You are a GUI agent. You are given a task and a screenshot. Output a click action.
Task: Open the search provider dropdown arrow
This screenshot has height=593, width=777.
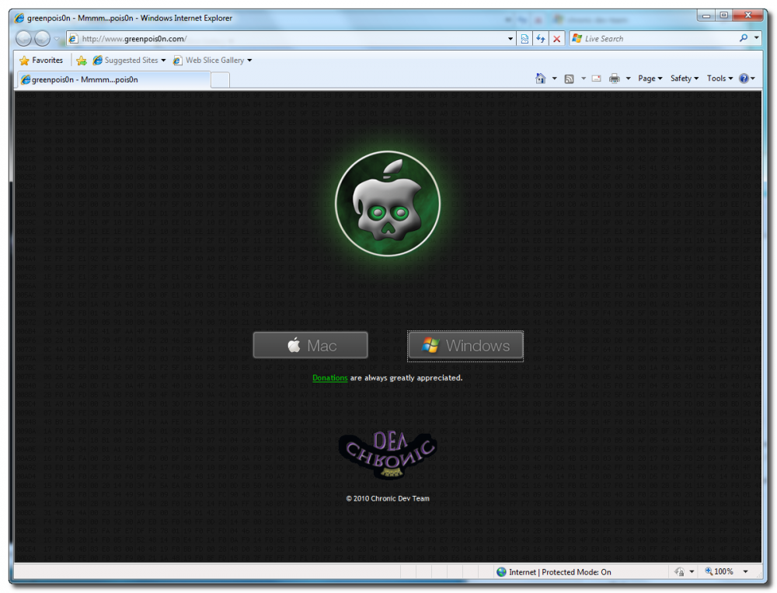coord(756,38)
